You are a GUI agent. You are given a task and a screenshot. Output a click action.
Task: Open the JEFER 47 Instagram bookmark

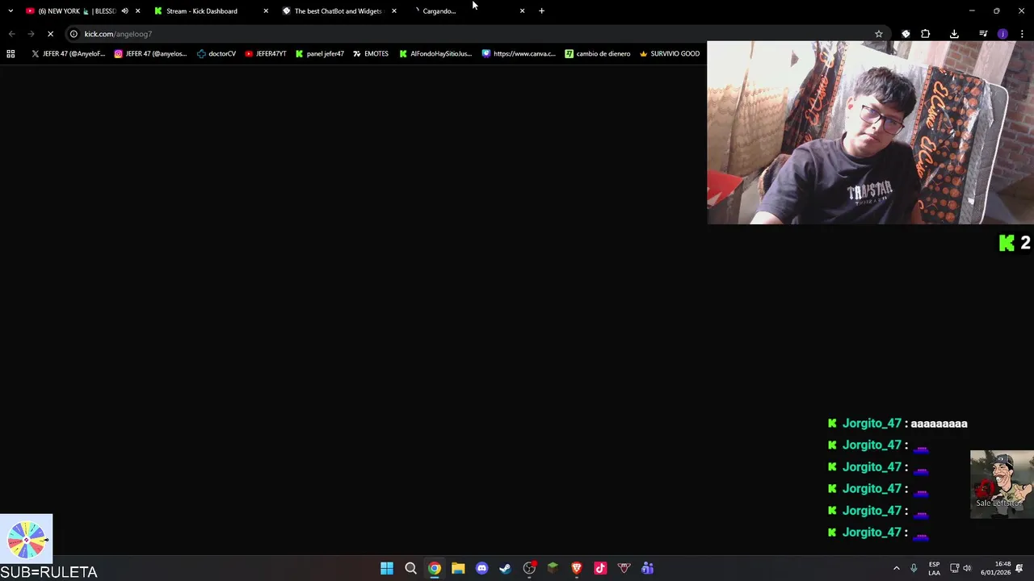click(x=150, y=54)
